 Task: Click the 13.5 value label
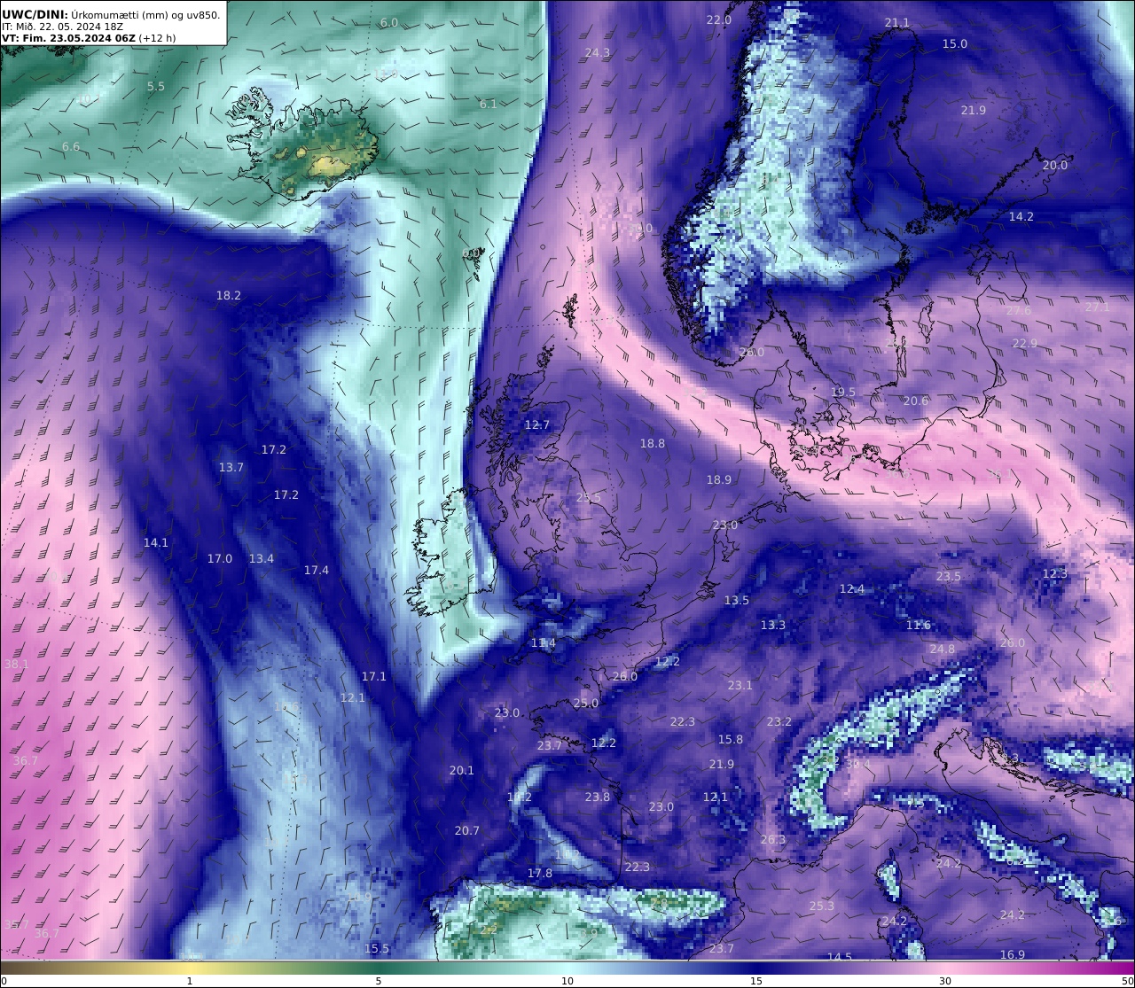tap(736, 600)
